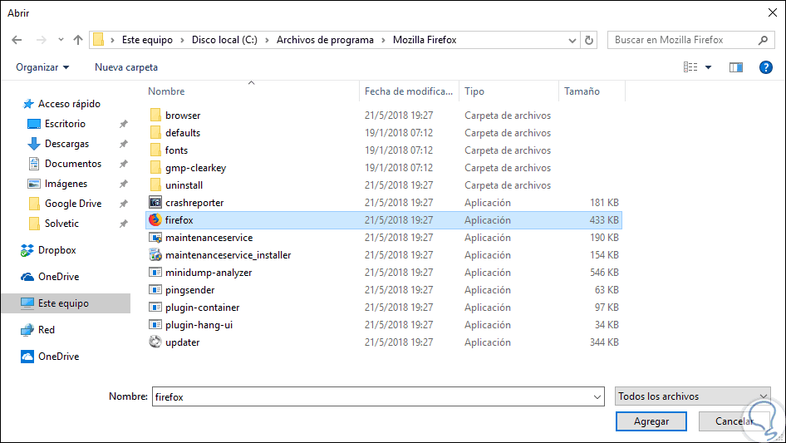Open the Organizar dropdown menu
The width and height of the screenshot is (786, 443).
[x=42, y=67]
